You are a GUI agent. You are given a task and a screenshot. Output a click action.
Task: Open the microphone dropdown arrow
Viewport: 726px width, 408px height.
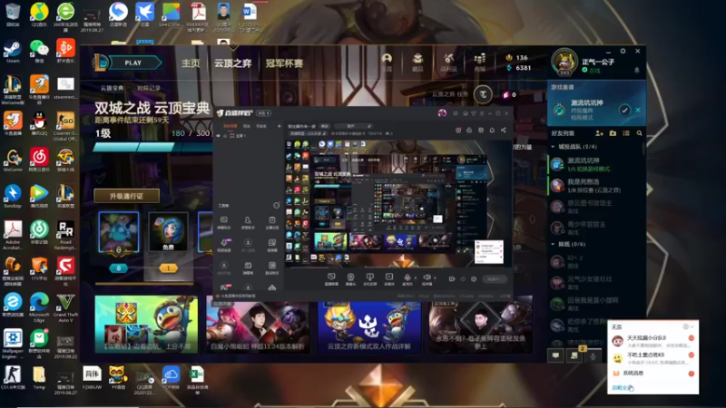pos(415,278)
